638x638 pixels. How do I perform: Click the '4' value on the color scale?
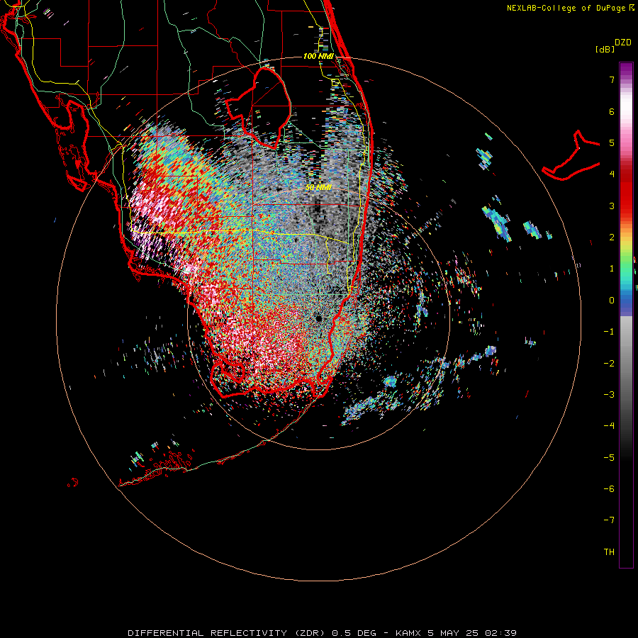[612, 174]
